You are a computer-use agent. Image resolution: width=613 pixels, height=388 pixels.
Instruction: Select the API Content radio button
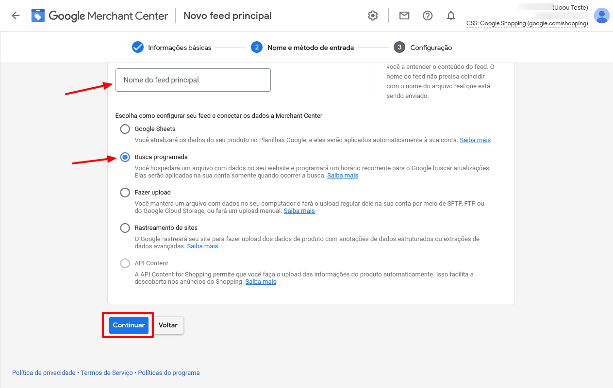(125, 263)
